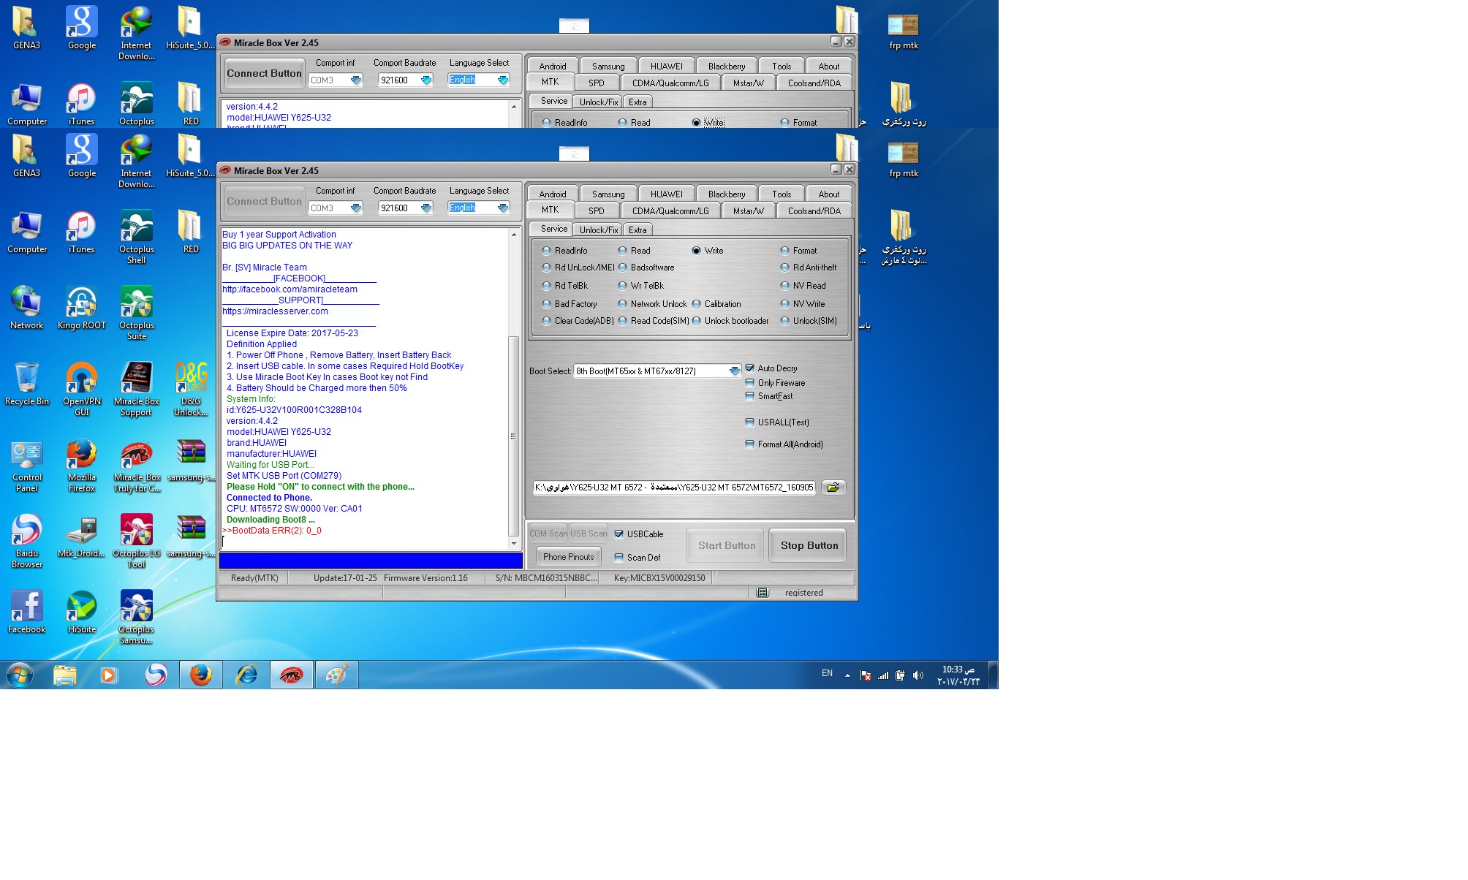1468x880 pixels.
Task: Click the Start Button
Action: [726, 545]
